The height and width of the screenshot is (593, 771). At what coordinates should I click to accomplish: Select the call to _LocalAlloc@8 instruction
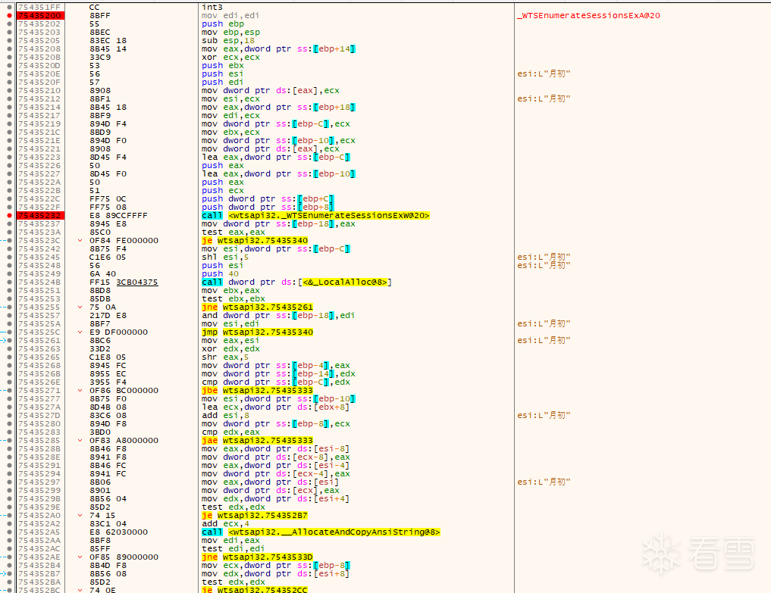tap(296, 282)
